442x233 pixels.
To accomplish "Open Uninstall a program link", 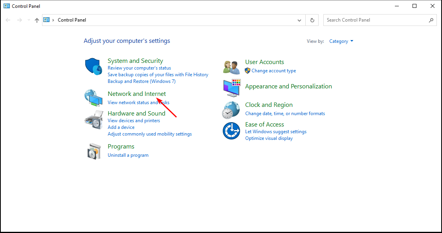I will pos(128,155).
